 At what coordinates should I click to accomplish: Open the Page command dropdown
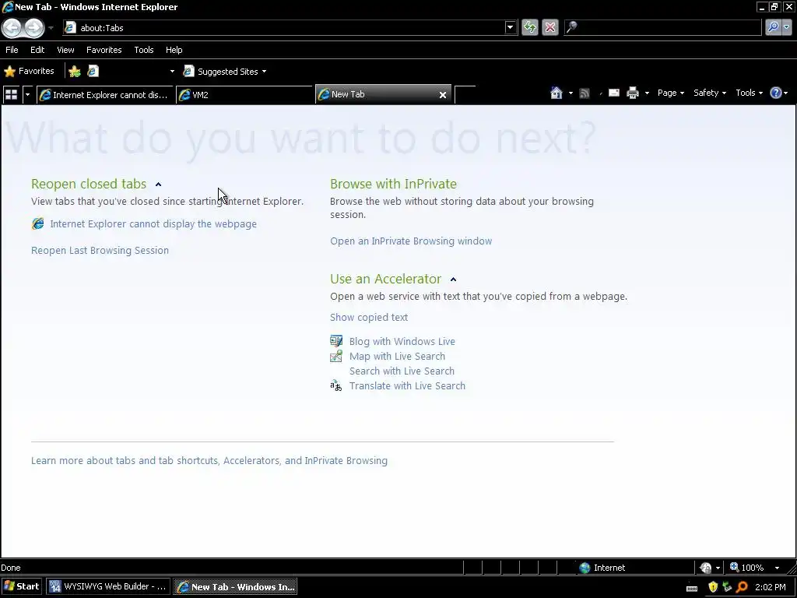(670, 93)
